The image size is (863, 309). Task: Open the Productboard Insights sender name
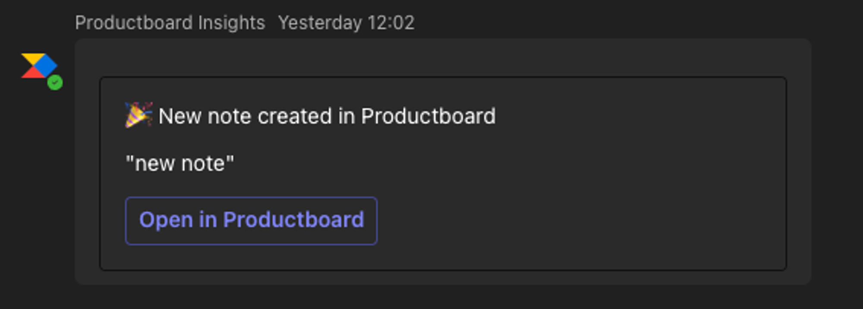pyautogui.click(x=170, y=22)
